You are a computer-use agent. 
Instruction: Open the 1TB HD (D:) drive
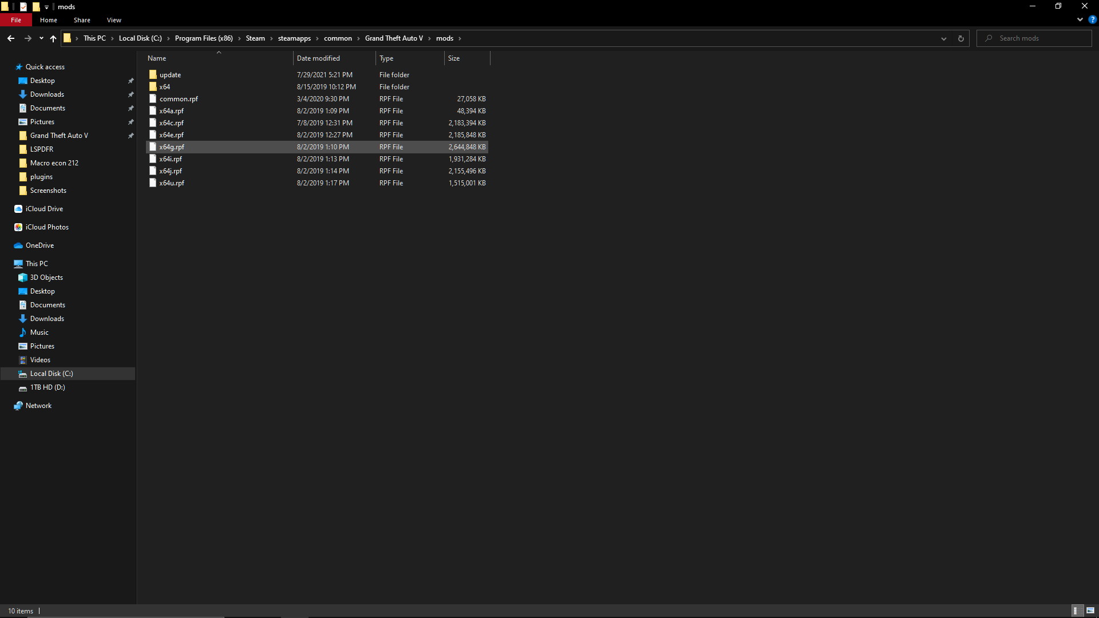click(48, 387)
